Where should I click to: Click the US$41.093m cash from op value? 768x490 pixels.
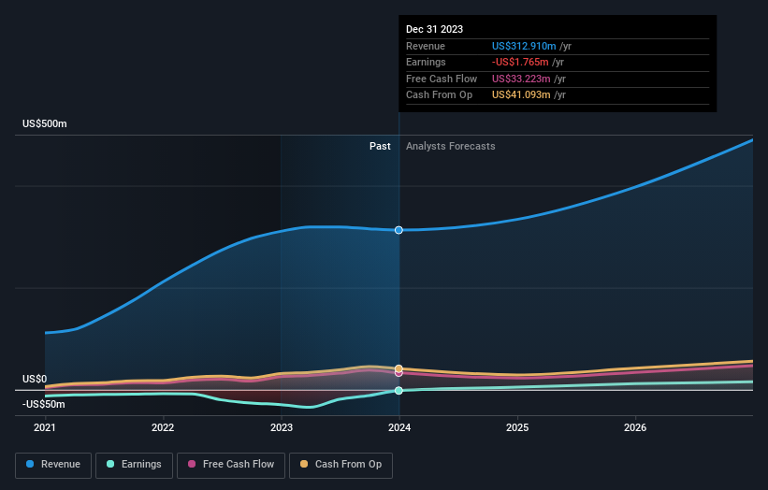[x=521, y=95]
